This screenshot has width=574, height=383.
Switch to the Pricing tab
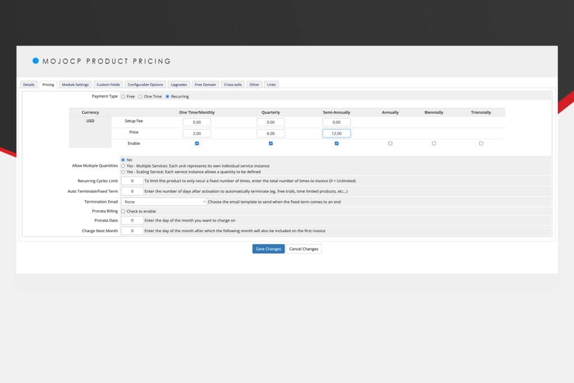click(48, 85)
